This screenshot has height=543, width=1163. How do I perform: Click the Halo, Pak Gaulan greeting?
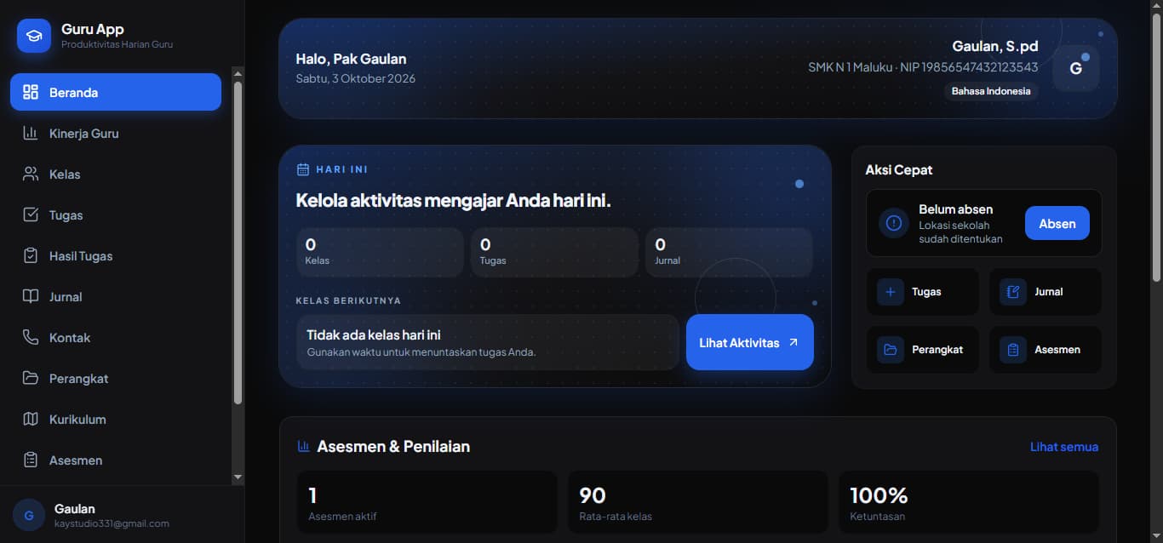(x=351, y=59)
